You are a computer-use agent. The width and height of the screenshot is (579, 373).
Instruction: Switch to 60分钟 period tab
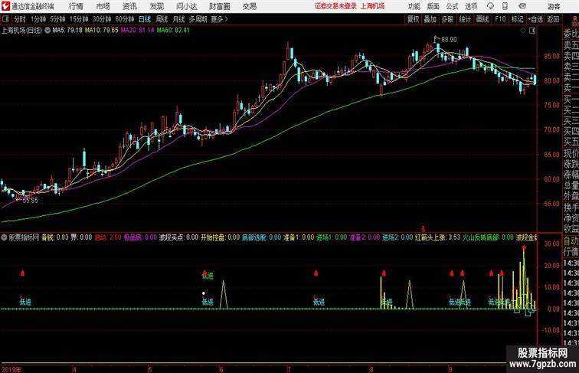pos(125,19)
